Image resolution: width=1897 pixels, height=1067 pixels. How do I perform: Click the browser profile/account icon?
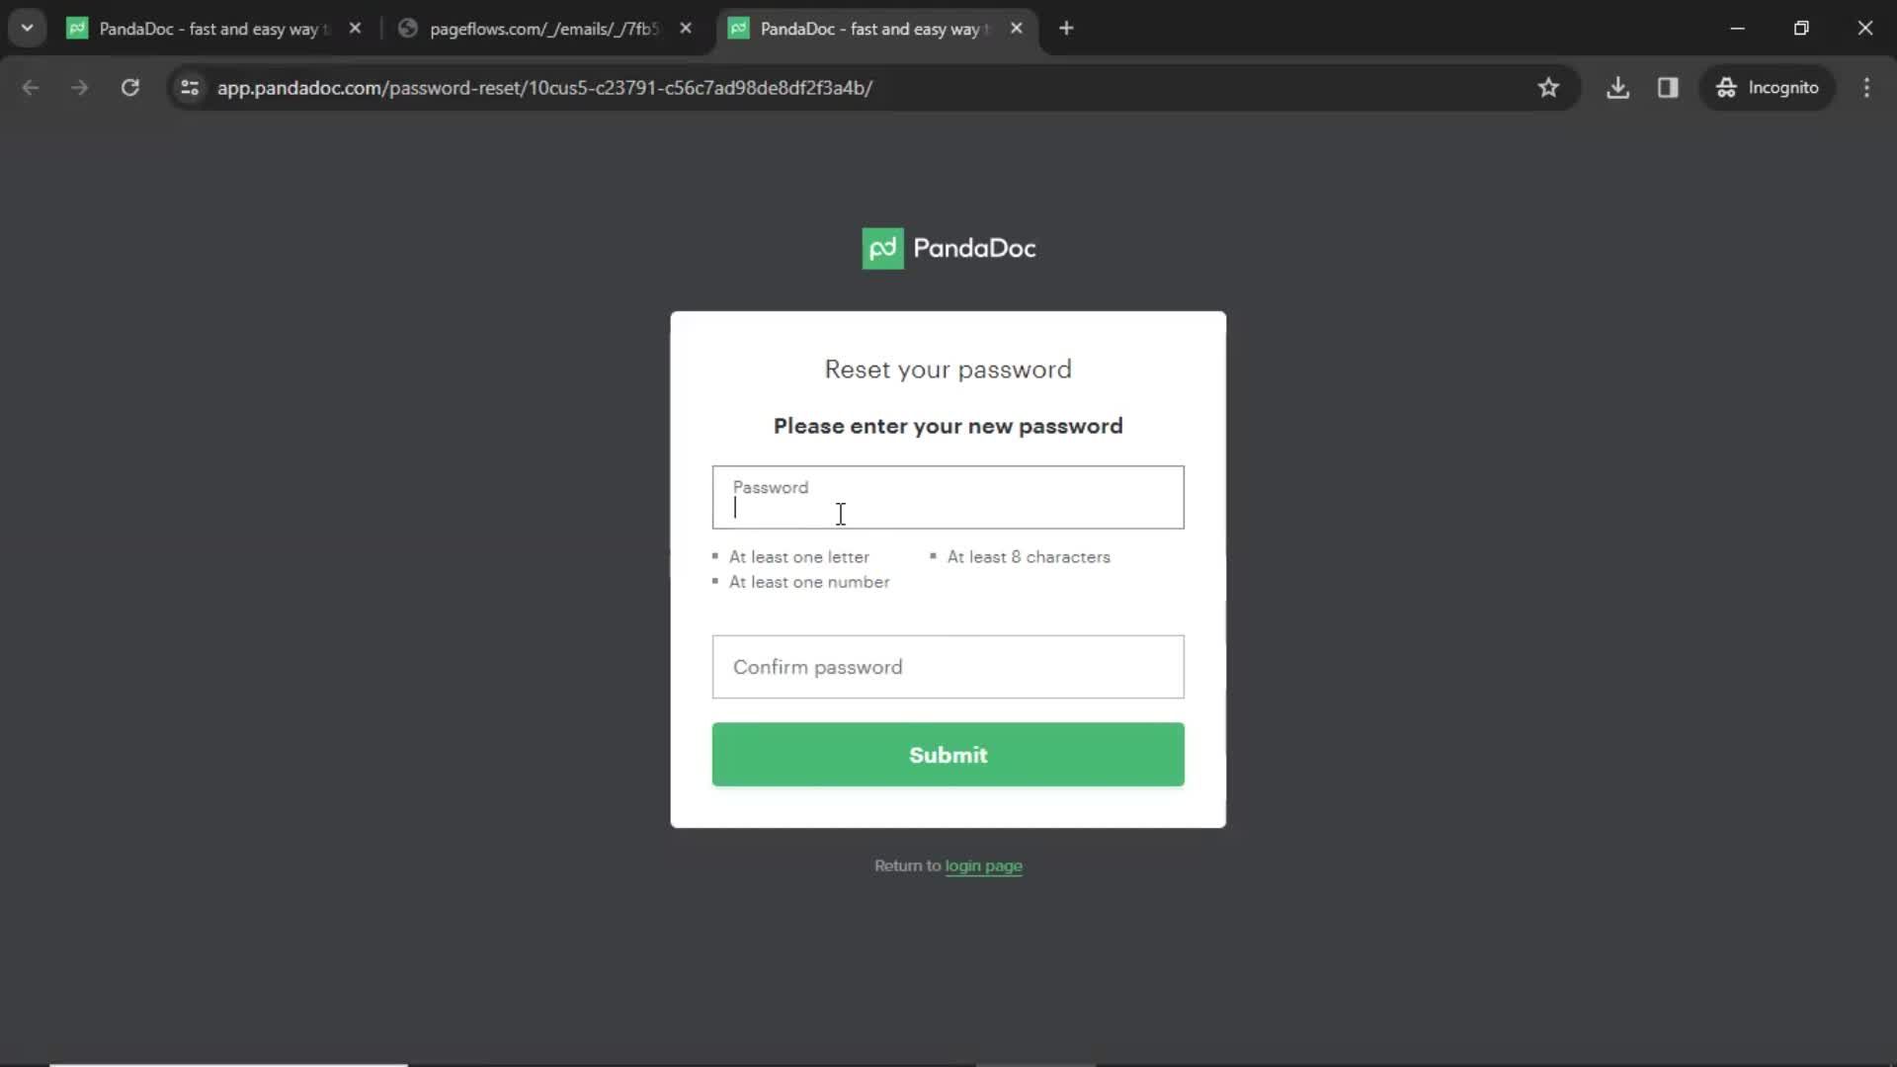(1768, 87)
